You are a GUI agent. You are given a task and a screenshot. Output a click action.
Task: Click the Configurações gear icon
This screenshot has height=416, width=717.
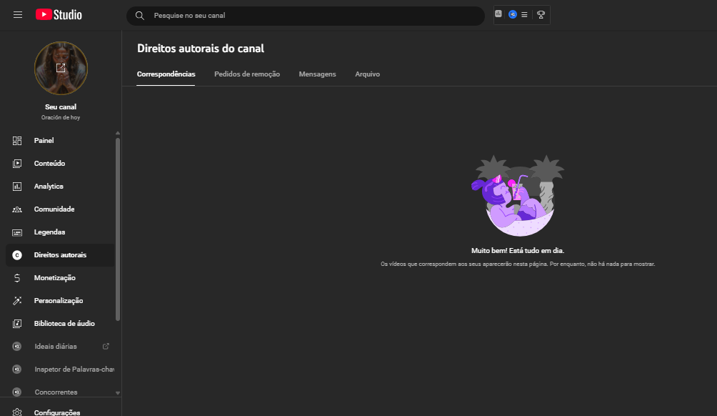click(17, 412)
